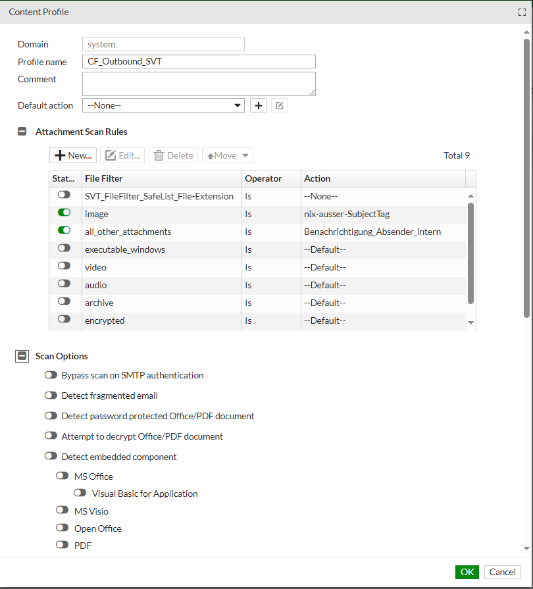Turn on Detect fragmented email

(x=51, y=396)
